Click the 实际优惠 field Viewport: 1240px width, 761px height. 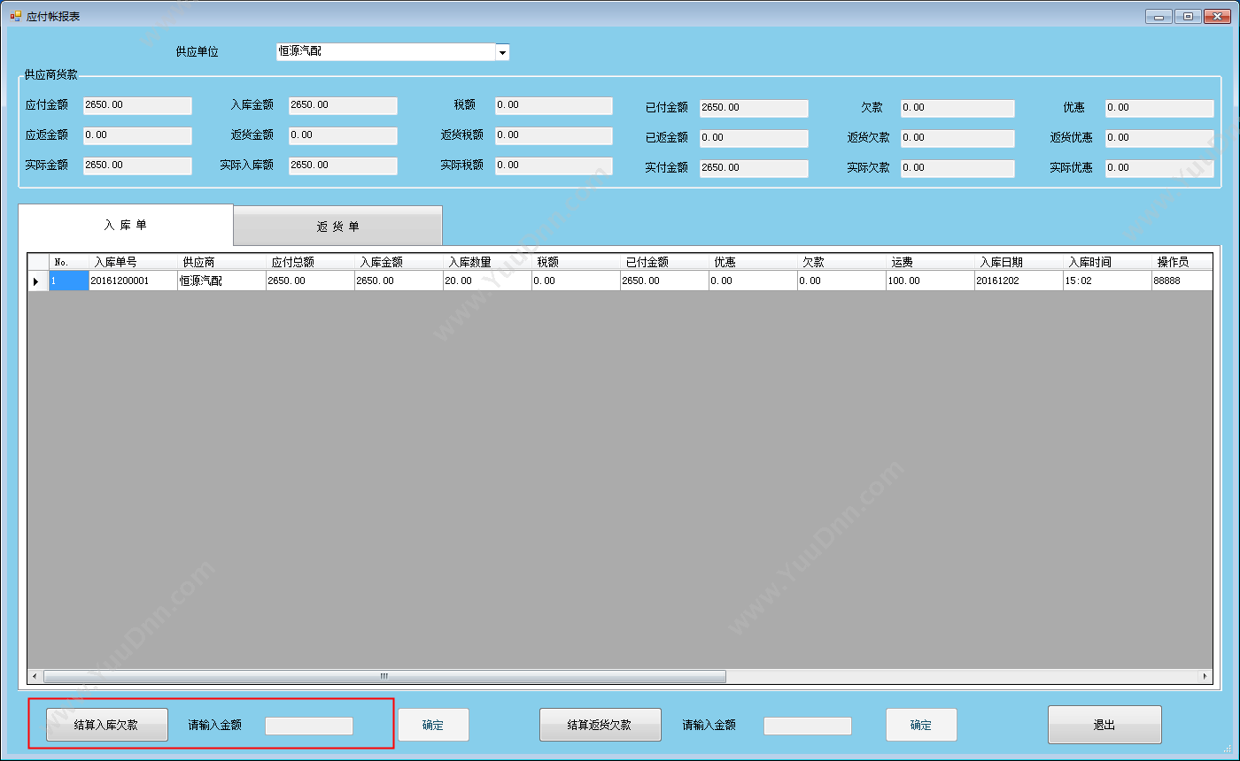coord(1159,168)
